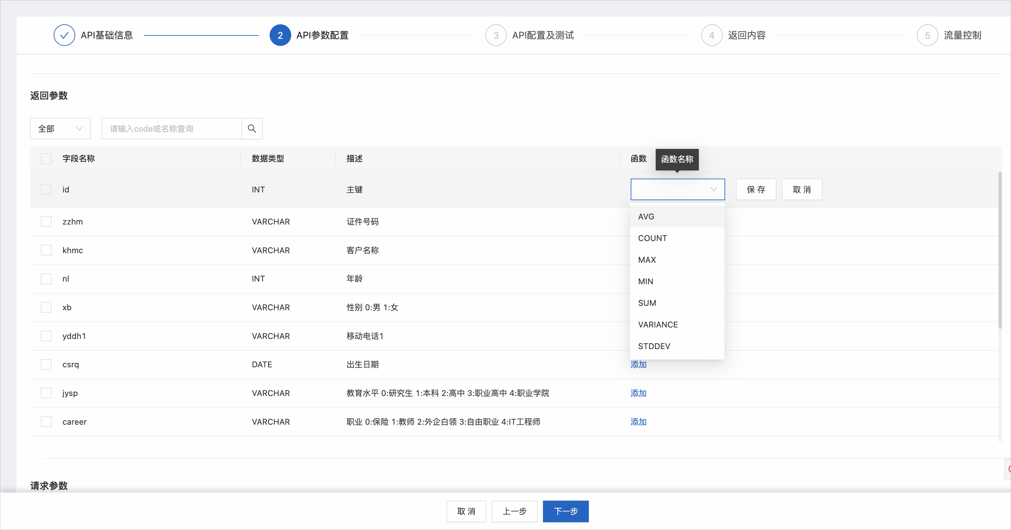The image size is (1011, 530).
Task: Click the 移动电话1 description cell
Action: [365, 336]
